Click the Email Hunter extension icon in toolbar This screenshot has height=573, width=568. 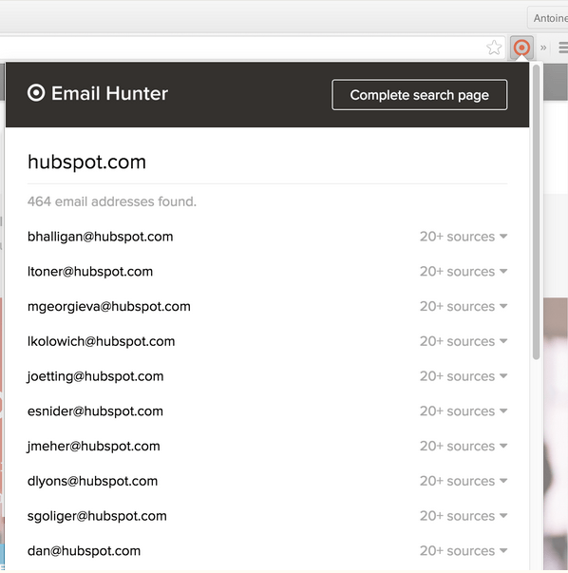521,48
